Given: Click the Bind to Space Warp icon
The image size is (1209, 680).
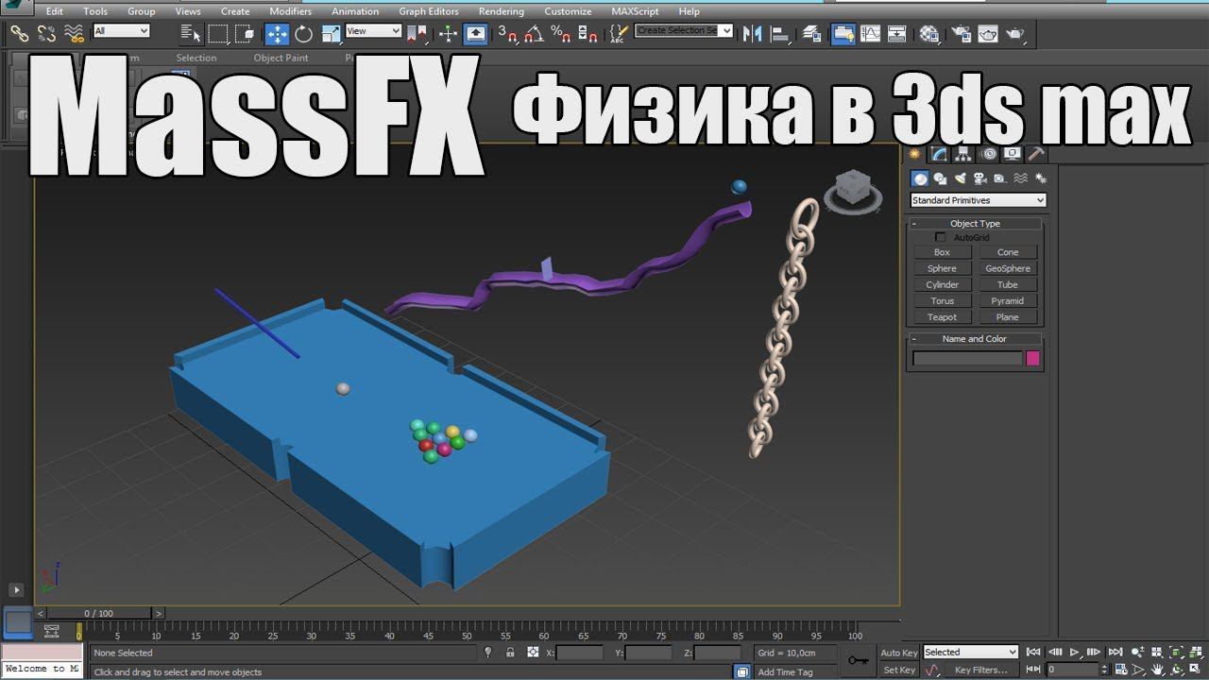Looking at the screenshot, I should point(74,34).
